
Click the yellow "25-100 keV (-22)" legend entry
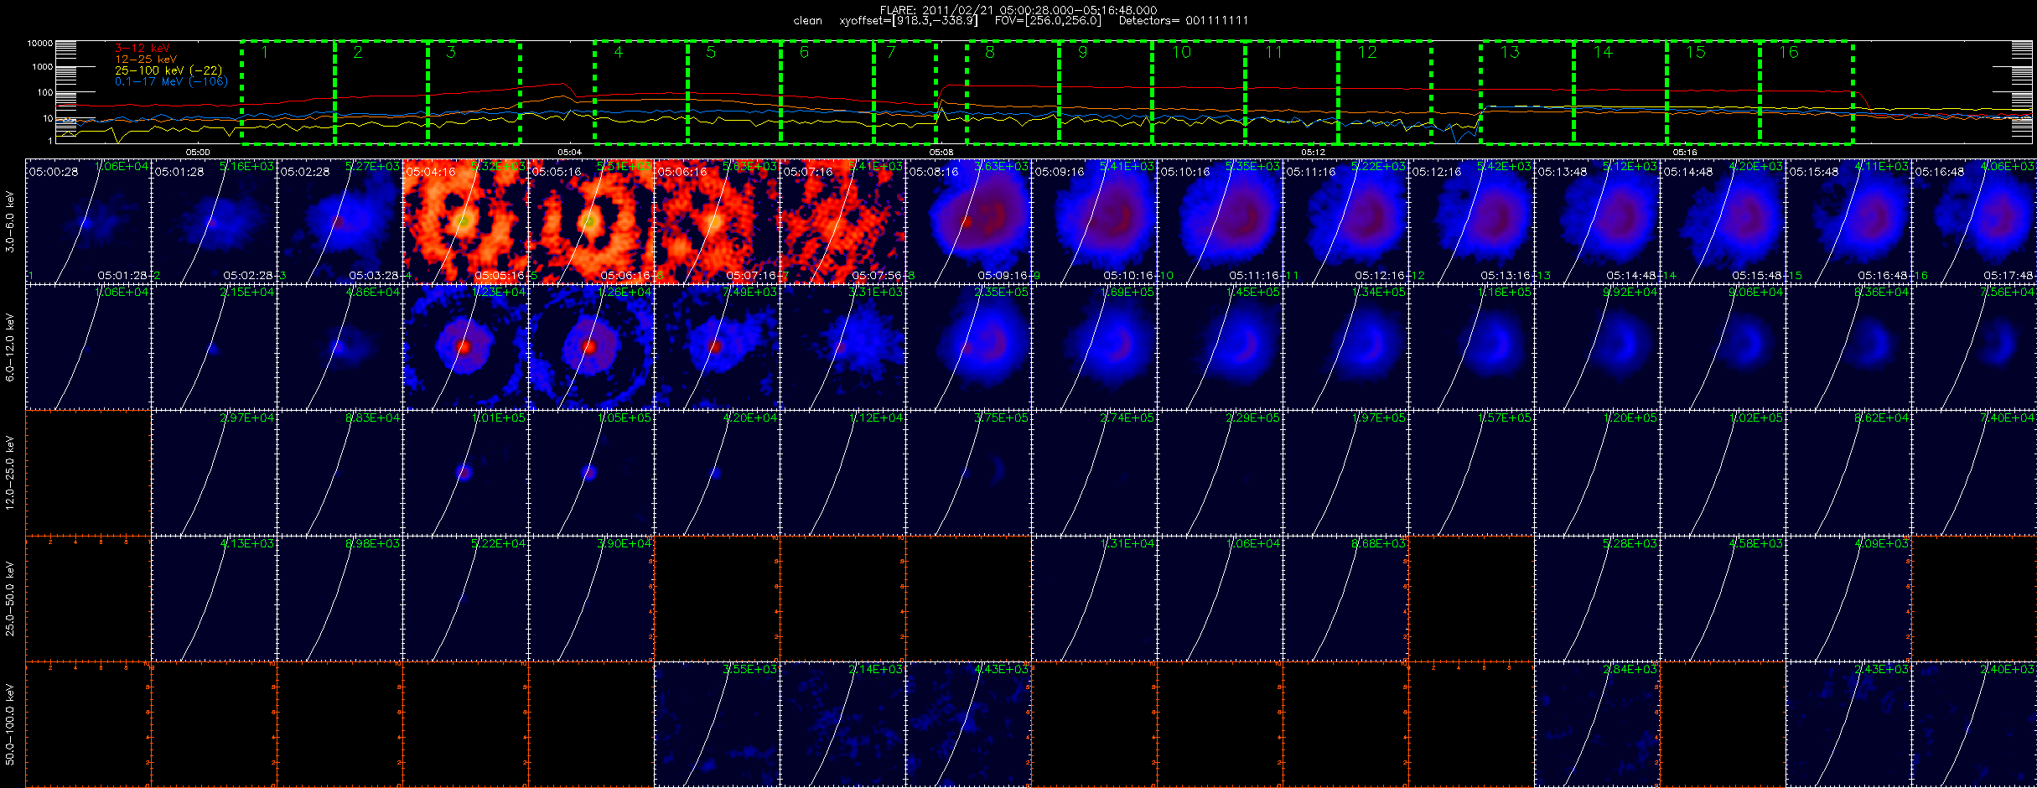[168, 70]
